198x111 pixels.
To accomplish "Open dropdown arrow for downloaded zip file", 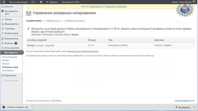I will pyautogui.click(x=32, y=107).
